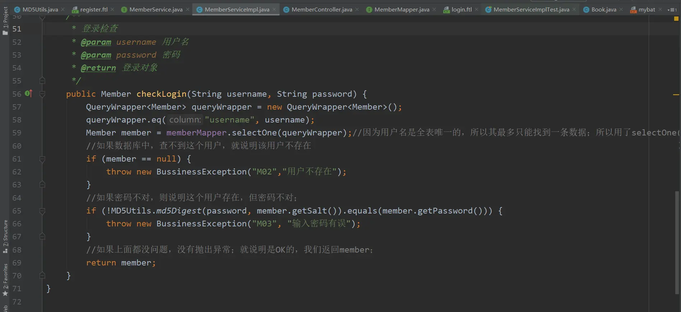Switch to the MemberController.java tab

click(x=321, y=9)
